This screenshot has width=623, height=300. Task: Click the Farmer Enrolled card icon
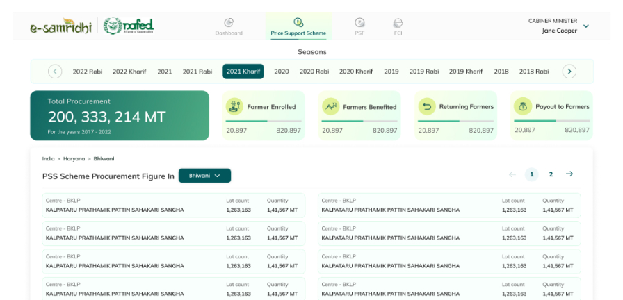tap(235, 106)
